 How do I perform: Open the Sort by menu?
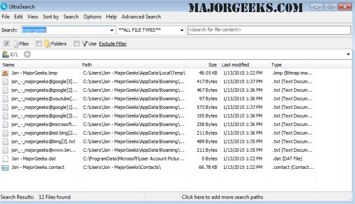point(51,16)
